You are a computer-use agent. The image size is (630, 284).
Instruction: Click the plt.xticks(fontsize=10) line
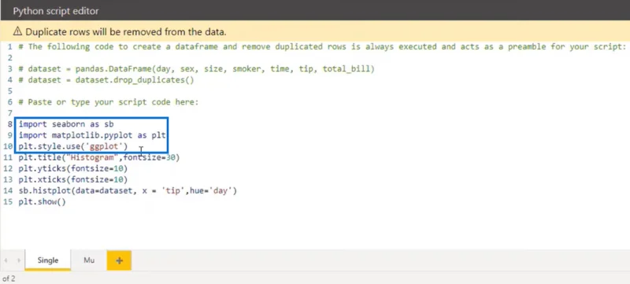point(72,179)
